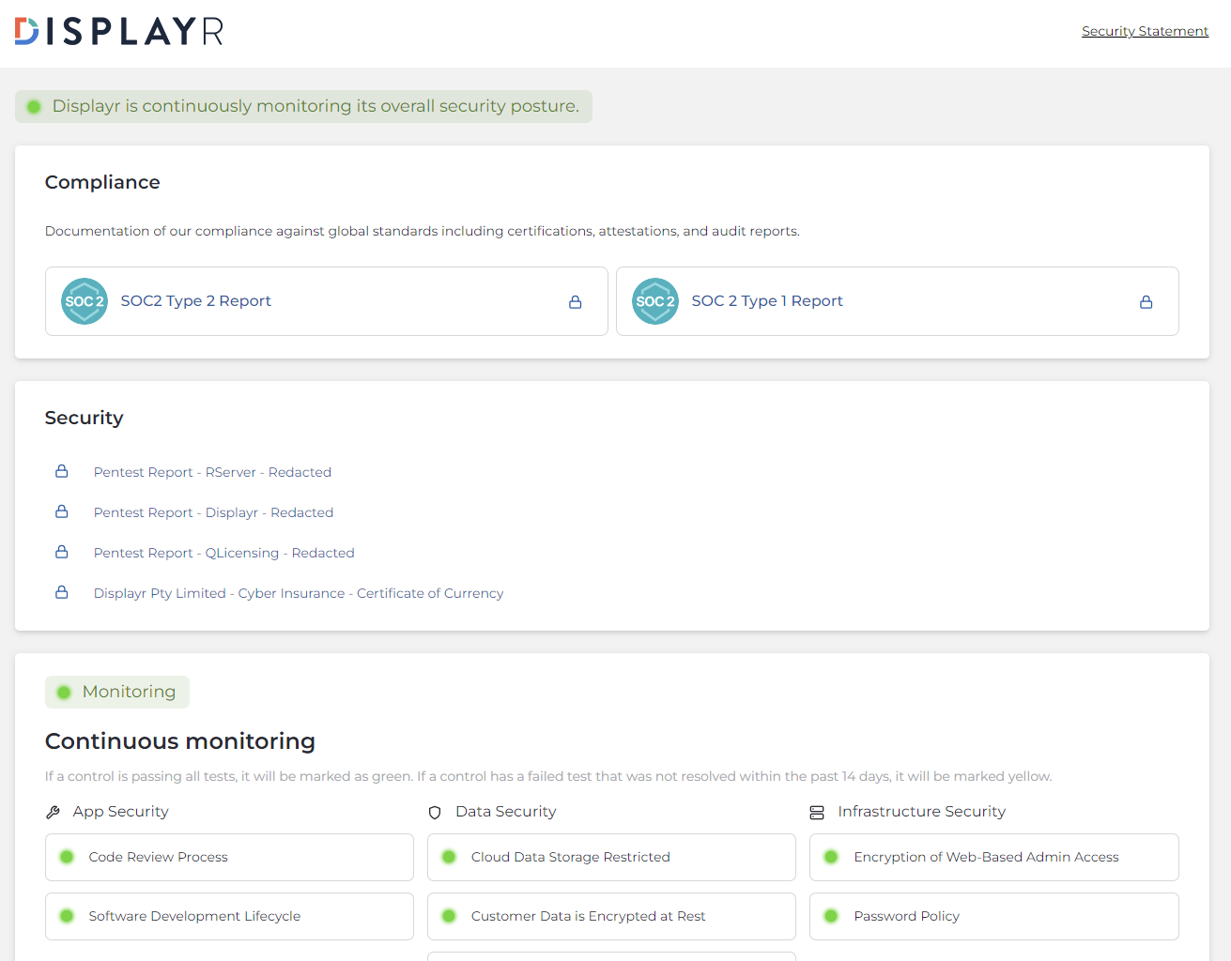Click the green status dot on Code Review Process
The width and height of the screenshot is (1231, 961).
(x=66, y=857)
